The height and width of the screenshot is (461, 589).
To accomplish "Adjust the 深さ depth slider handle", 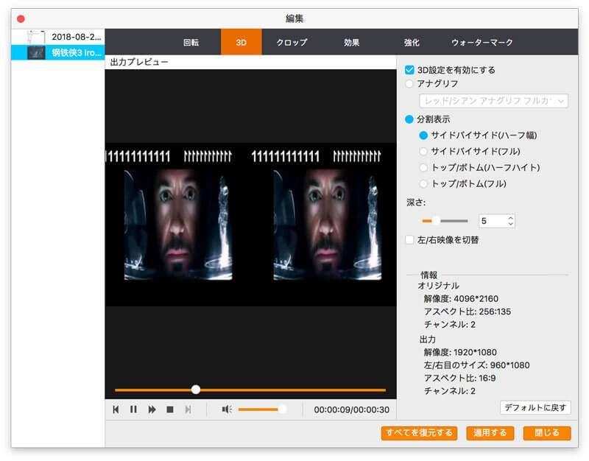I will click(x=436, y=220).
